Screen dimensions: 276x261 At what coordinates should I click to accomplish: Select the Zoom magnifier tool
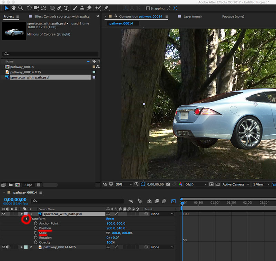point(20,8)
